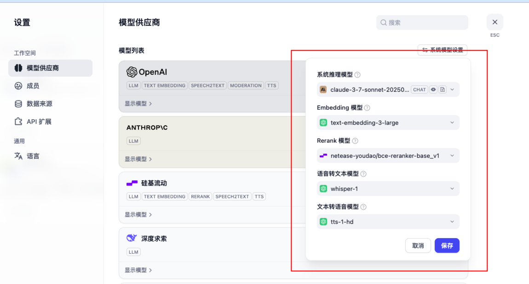Open the 模型供应商 sidebar item

[x=50, y=68]
